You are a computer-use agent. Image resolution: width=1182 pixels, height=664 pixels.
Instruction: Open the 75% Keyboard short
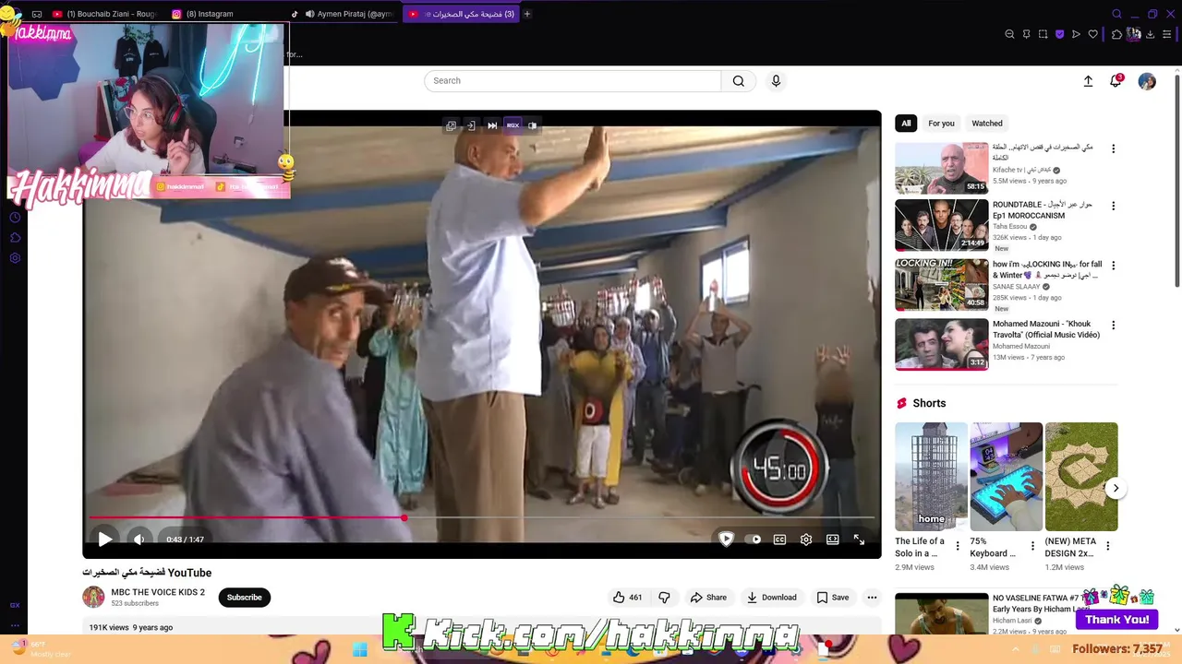pyautogui.click(x=1007, y=477)
